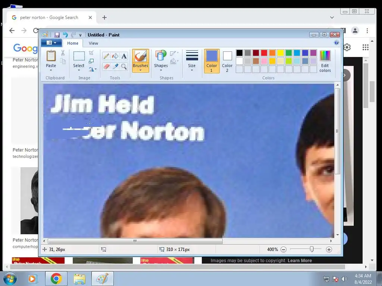Close the peter norton Chrome tab
The image size is (382, 286).
(90, 18)
